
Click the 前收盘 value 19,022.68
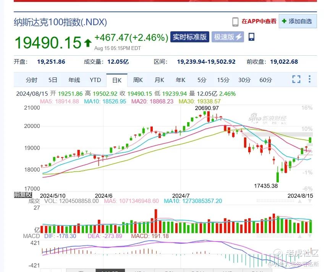click(x=284, y=62)
